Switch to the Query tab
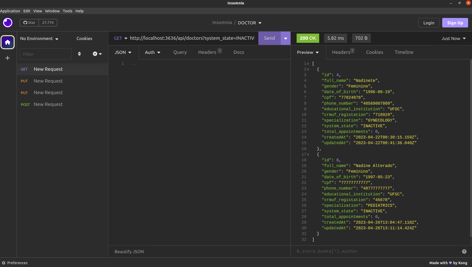This screenshot has height=267, width=472. click(x=180, y=52)
